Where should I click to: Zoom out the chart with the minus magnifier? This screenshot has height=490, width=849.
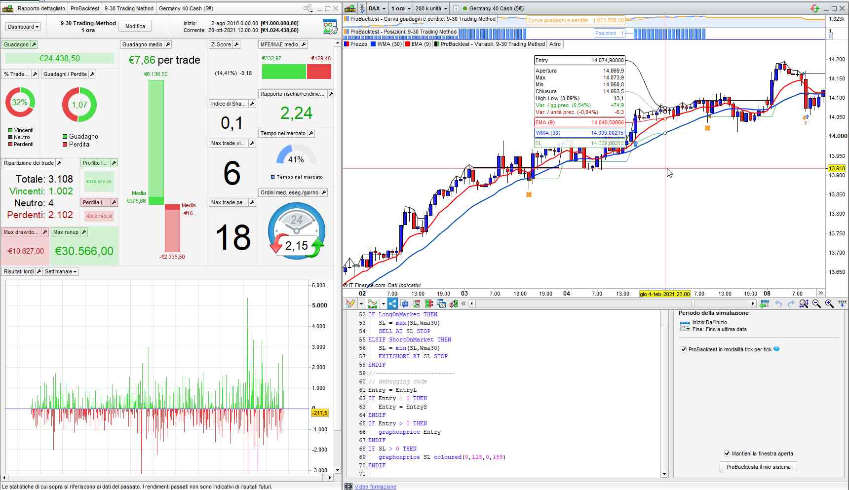tap(816, 304)
